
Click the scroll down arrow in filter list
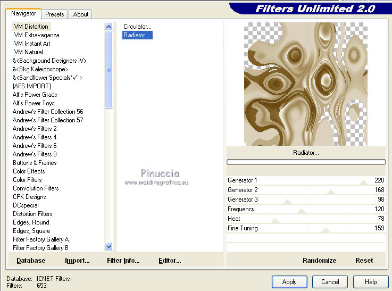pyautogui.click(x=109, y=247)
